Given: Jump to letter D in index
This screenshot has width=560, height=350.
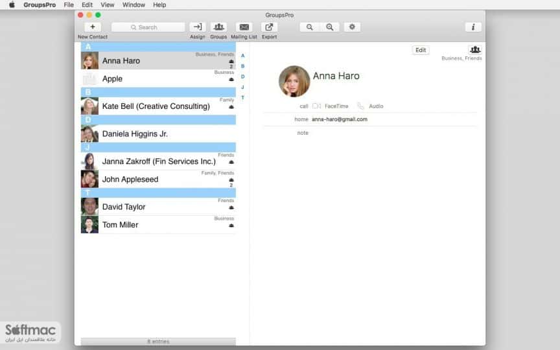Looking at the screenshot, I should [x=243, y=76].
